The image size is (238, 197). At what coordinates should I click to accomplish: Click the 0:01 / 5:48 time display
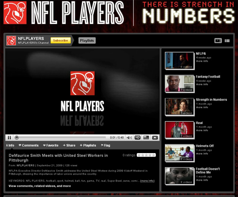point(117,138)
